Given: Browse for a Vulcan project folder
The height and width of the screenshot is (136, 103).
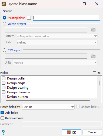Looking at the screenshot, I should (x=93, y=30).
